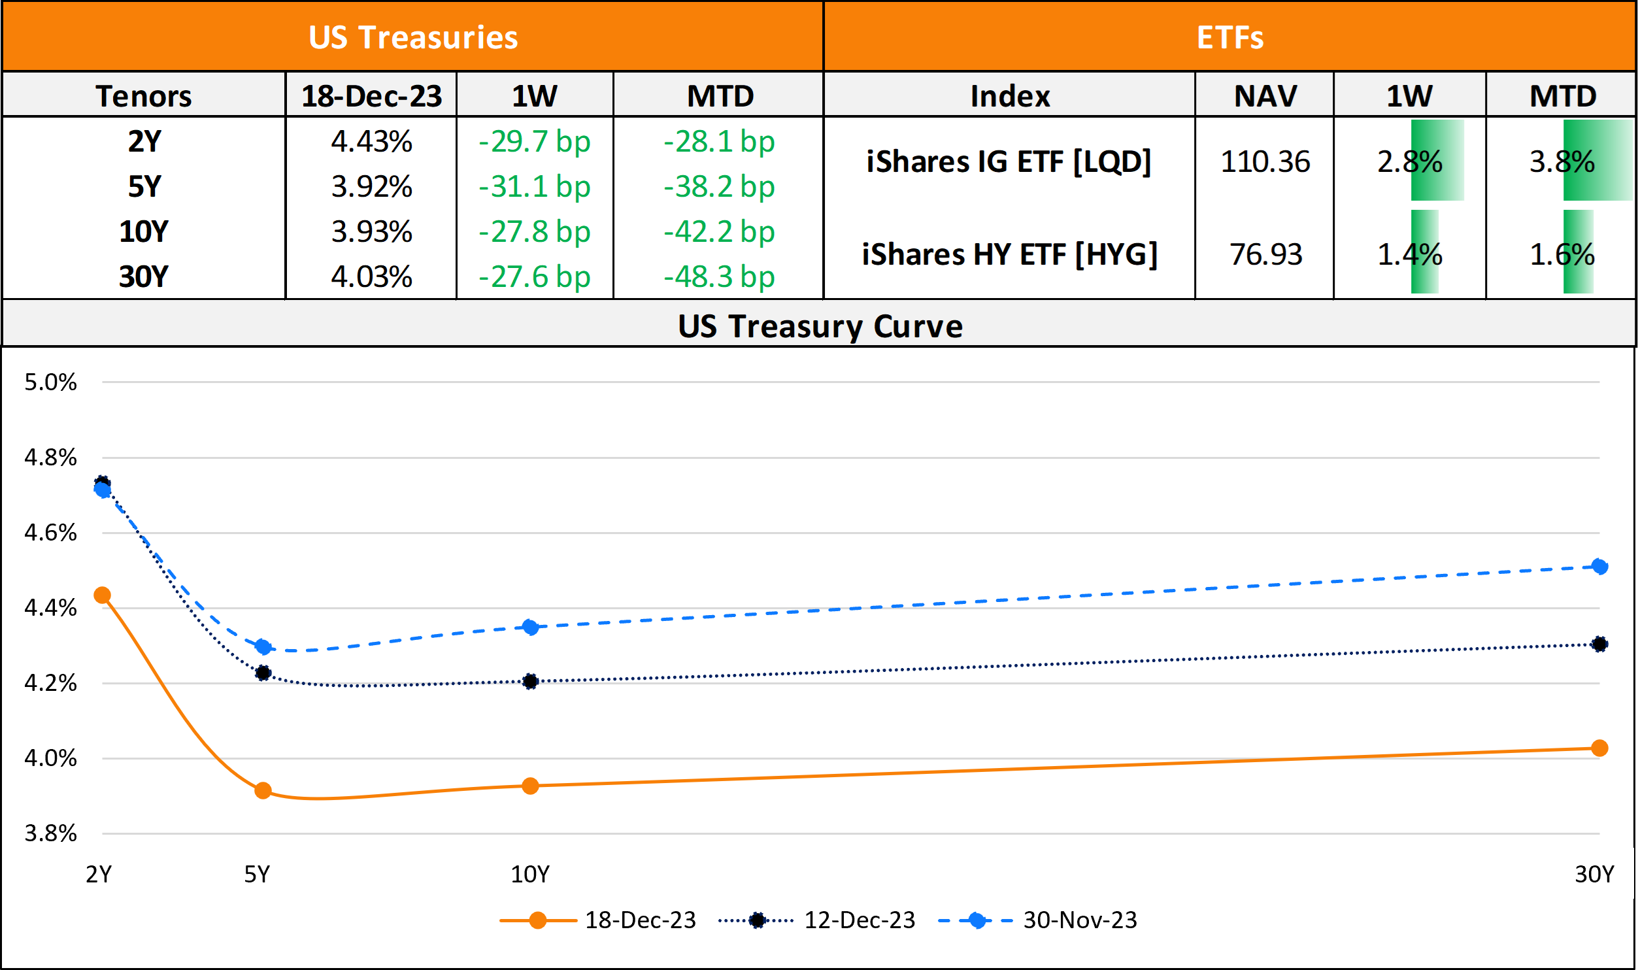
Task: Select the blue dashed 10Y data point
Action: [x=530, y=627]
